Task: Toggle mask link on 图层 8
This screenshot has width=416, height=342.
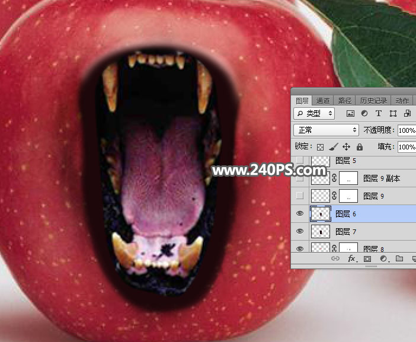Action: [334, 248]
